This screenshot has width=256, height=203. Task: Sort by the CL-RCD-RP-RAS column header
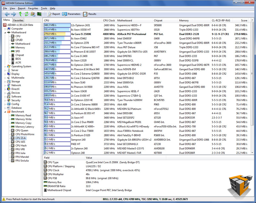222,21
